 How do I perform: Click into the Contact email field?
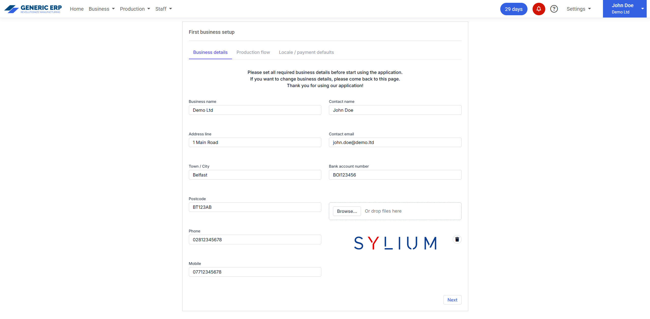click(x=395, y=142)
